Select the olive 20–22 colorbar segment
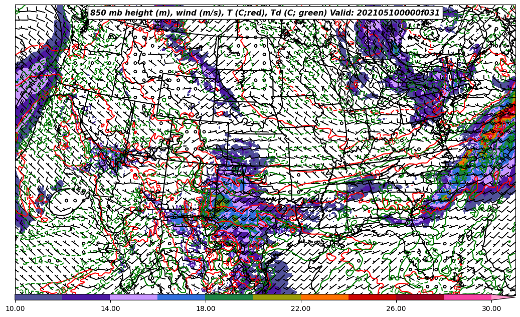This screenshot has height=317, width=520. click(277, 297)
